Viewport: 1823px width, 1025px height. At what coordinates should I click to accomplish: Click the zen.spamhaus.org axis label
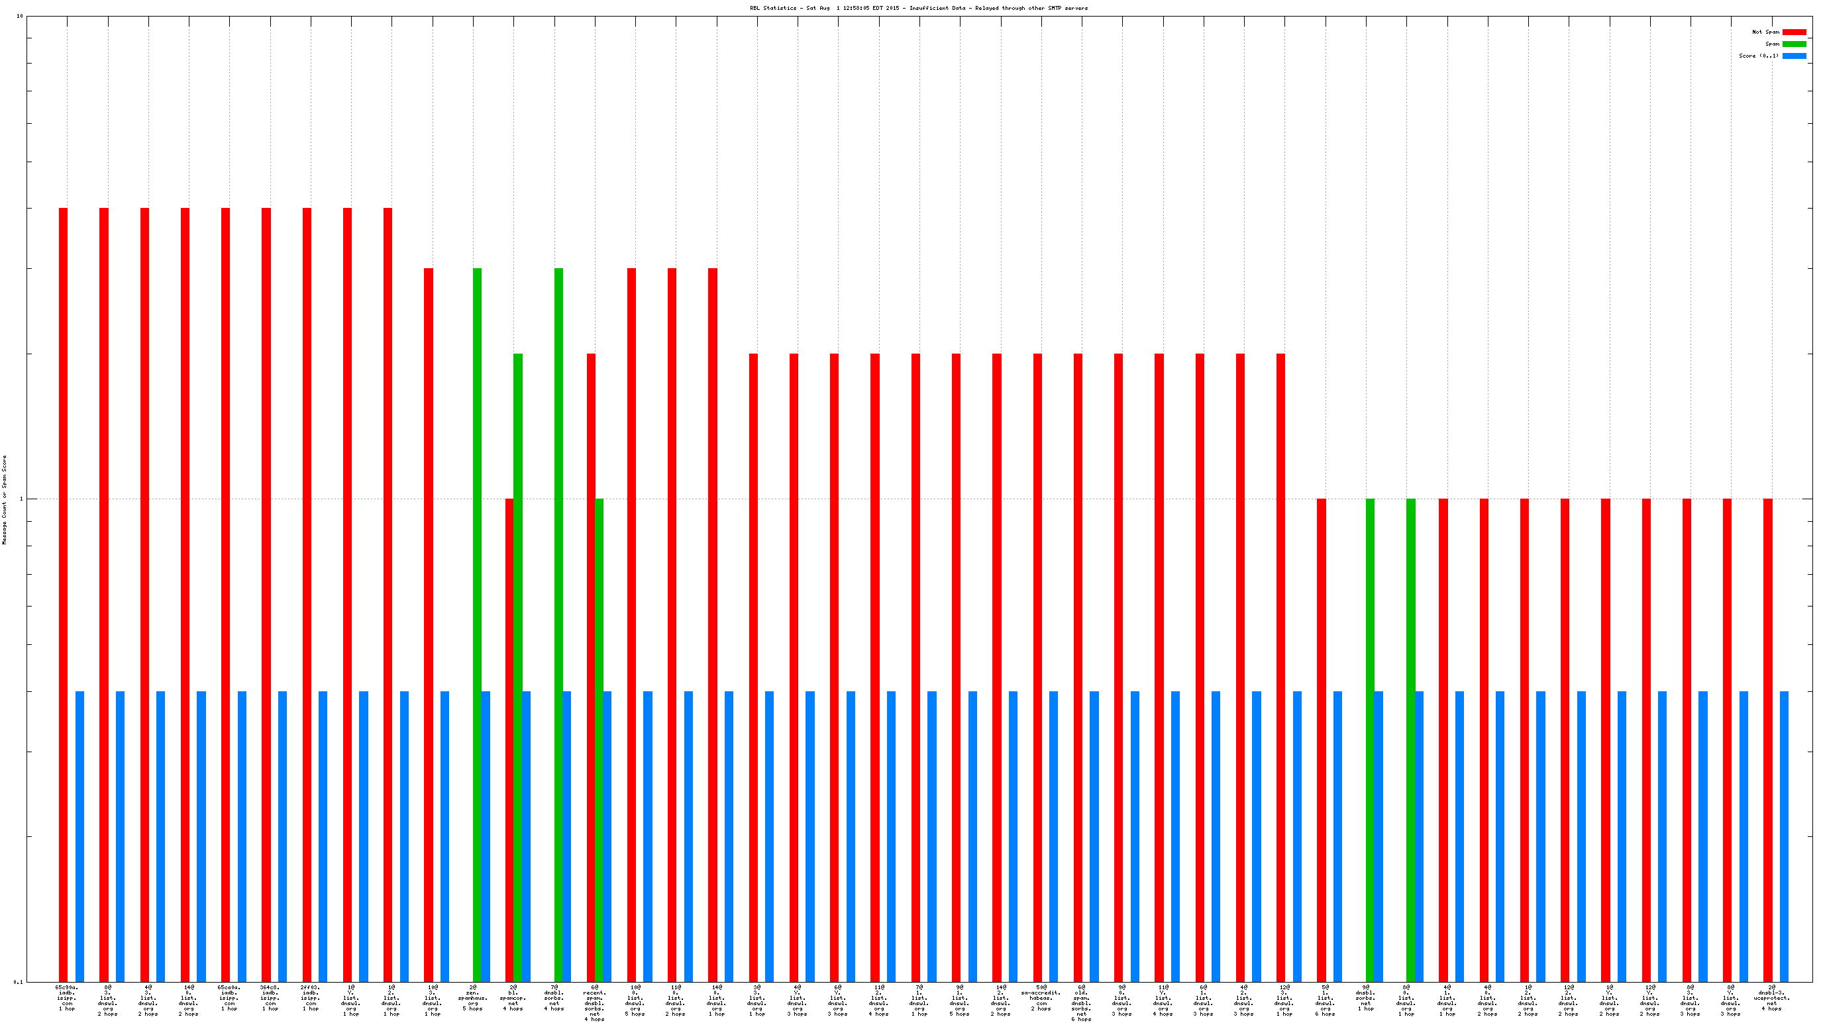click(x=473, y=997)
